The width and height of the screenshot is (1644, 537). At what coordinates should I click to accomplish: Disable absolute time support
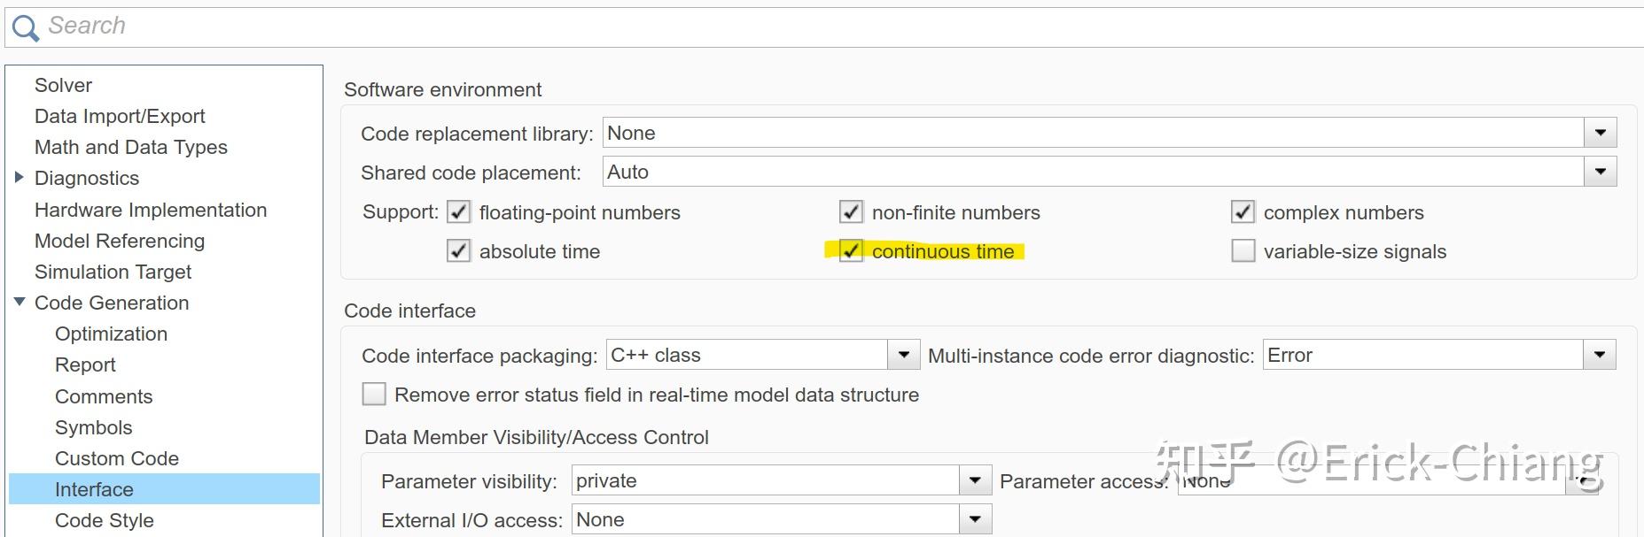(458, 251)
